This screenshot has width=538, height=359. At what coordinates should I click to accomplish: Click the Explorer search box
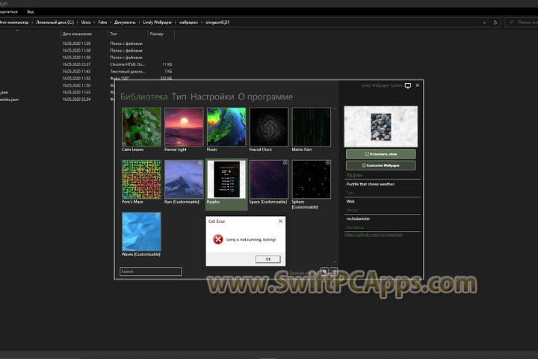[x=522, y=22]
